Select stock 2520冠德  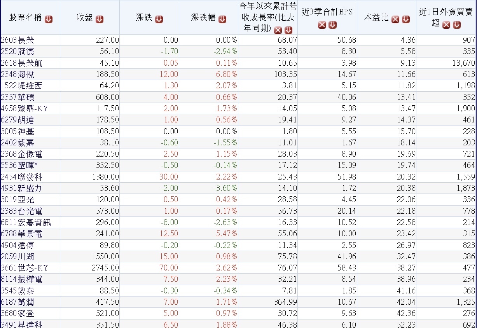[x=17, y=51]
